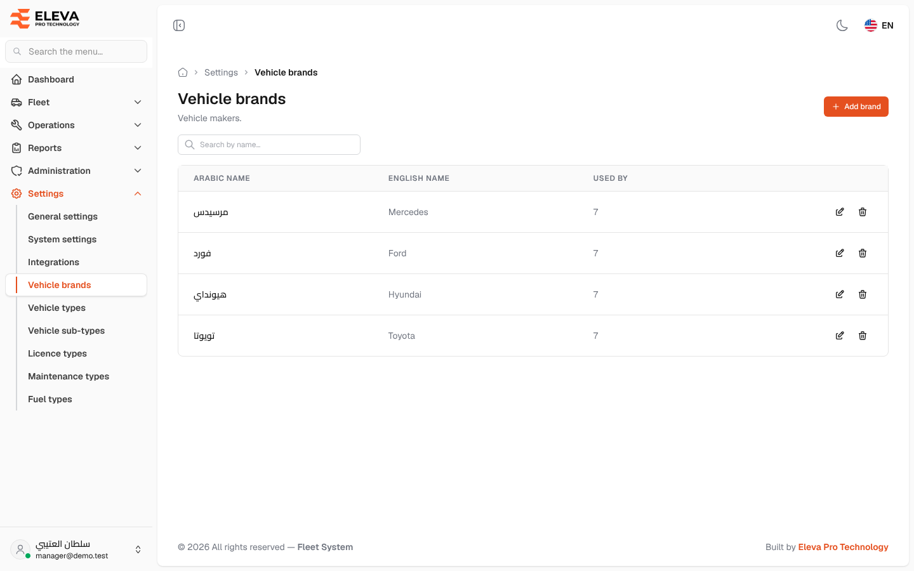Edit the Hyundai brand
The width and height of the screenshot is (914, 571).
click(840, 294)
